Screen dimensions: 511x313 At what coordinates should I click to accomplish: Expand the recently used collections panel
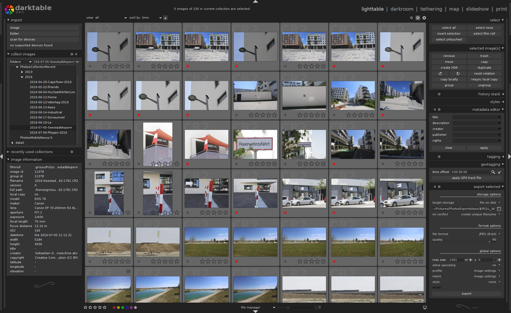8,152
